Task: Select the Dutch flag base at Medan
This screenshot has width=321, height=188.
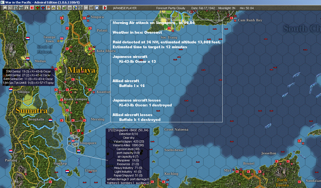Action: click(28, 59)
